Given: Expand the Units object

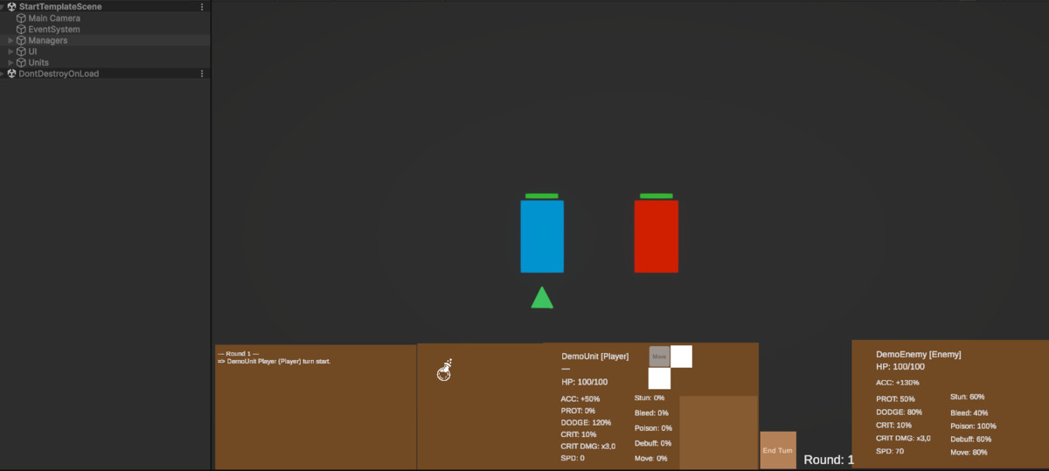Looking at the screenshot, I should [x=11, y=63].
